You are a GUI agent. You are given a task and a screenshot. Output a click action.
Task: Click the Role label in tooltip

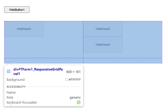point(10,97)
